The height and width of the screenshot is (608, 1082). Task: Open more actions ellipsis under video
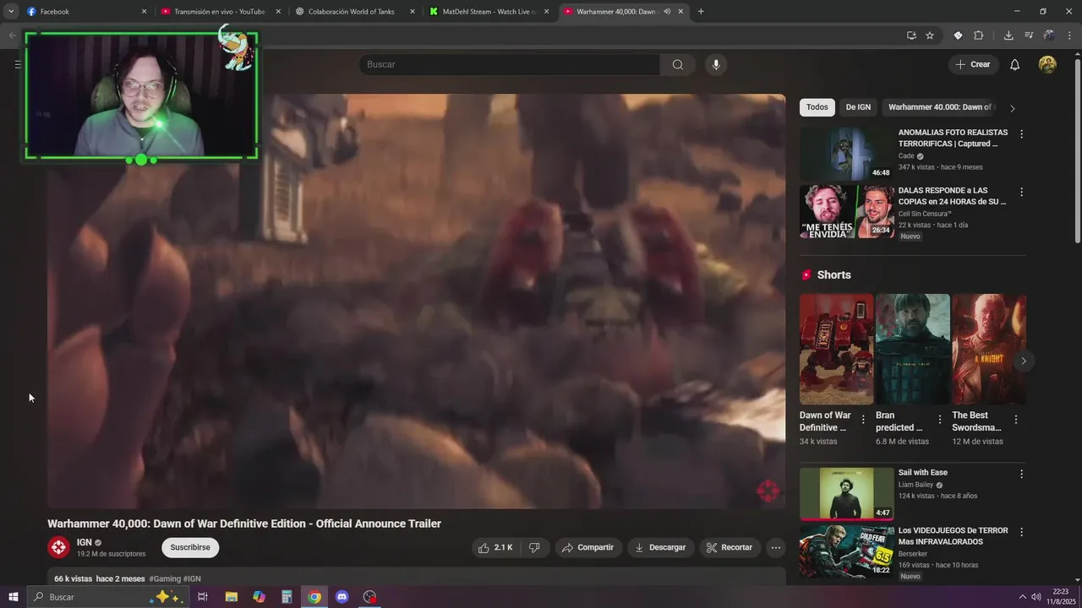point(775,547)
